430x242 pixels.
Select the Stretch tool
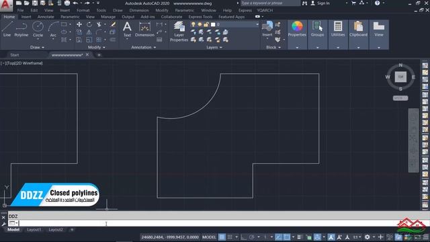coord(79,40)
